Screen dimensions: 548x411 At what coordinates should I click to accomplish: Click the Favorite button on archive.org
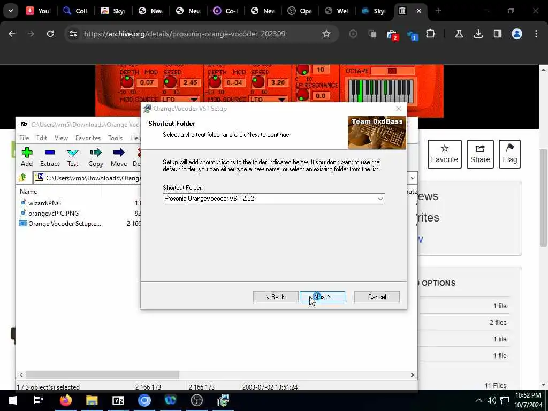pos(444,154)
